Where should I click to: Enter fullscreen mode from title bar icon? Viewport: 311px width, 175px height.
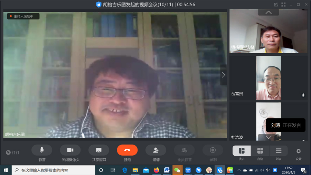[x=283, y=4]
